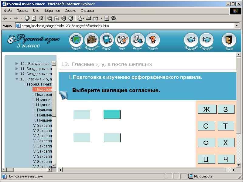Open Содержание briefcase icon

pos(91,40)
